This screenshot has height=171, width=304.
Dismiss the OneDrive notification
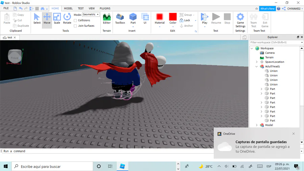coord(294,133)
